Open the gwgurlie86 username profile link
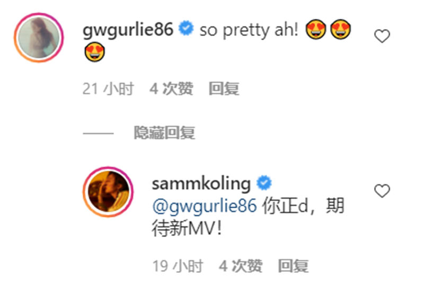 click(128, 29)
